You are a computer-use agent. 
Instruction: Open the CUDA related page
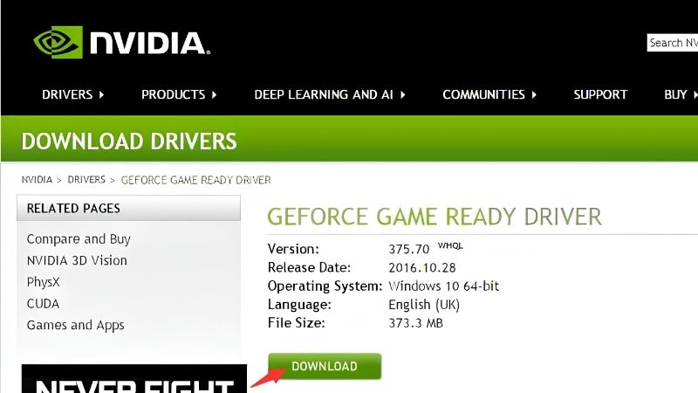point(43,303)
